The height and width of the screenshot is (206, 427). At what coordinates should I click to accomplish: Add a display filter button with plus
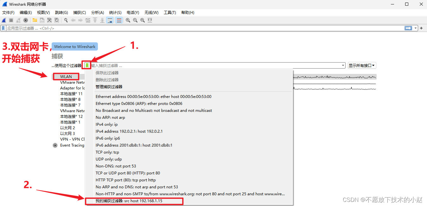[x=421, y=28]
